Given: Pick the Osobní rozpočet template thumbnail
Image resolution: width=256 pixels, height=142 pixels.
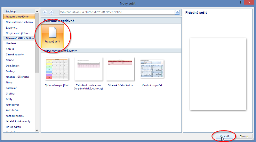Looking at the screenshot, I should (x=152, y=69).
